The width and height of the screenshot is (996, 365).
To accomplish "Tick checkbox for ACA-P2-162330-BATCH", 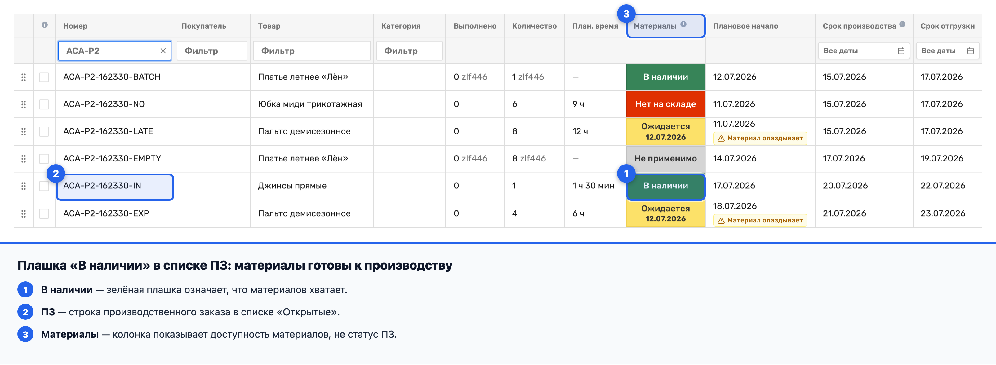I will click(44, 77).
